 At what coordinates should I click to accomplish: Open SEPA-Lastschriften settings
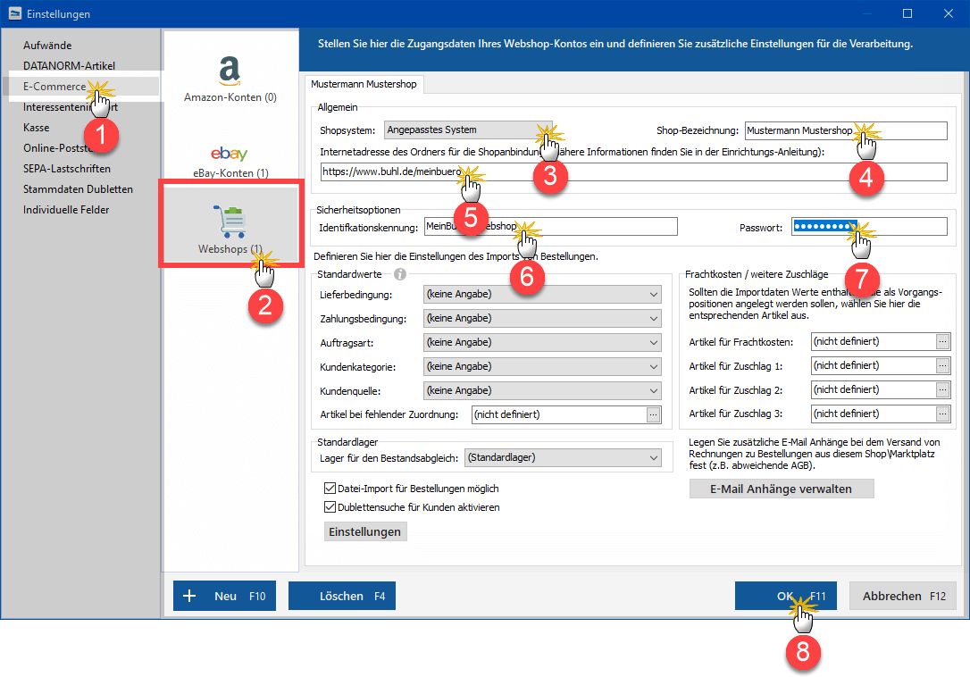click(x=67, y=168)
